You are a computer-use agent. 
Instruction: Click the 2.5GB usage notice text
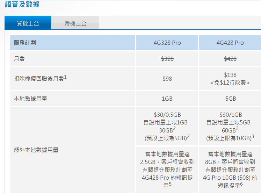click(167, 169)
